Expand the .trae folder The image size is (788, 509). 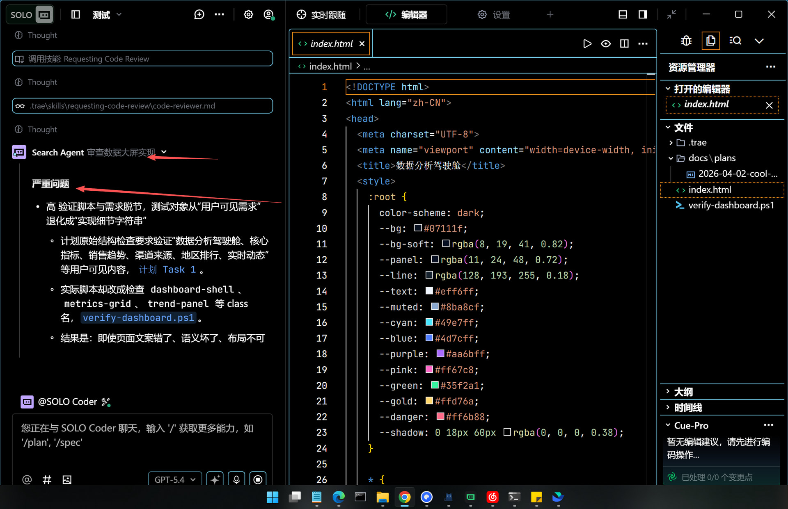697,142
